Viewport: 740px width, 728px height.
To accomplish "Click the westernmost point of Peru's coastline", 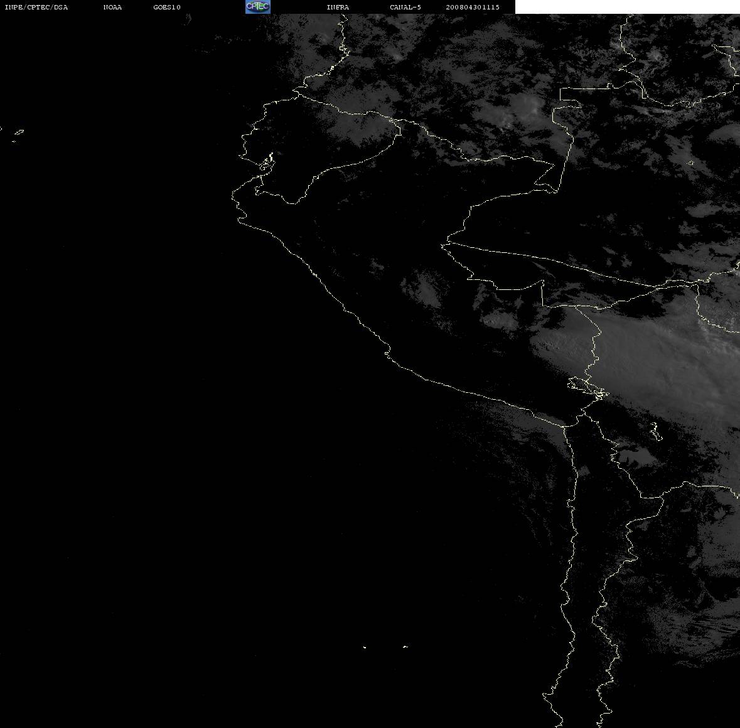I will tap(232, 195).
